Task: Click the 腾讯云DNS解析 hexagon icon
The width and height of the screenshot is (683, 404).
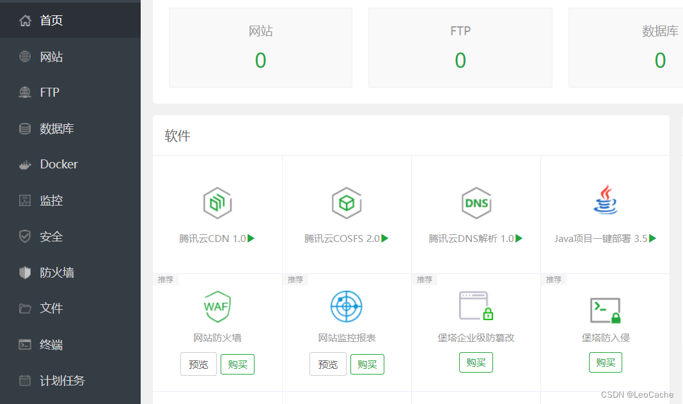Action: (x=476, y=203)
